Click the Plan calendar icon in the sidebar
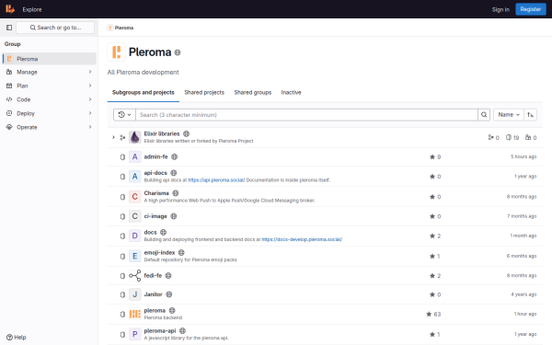This screenshot has height=345, width=552. pyautogui.click(x=9, y=86)
